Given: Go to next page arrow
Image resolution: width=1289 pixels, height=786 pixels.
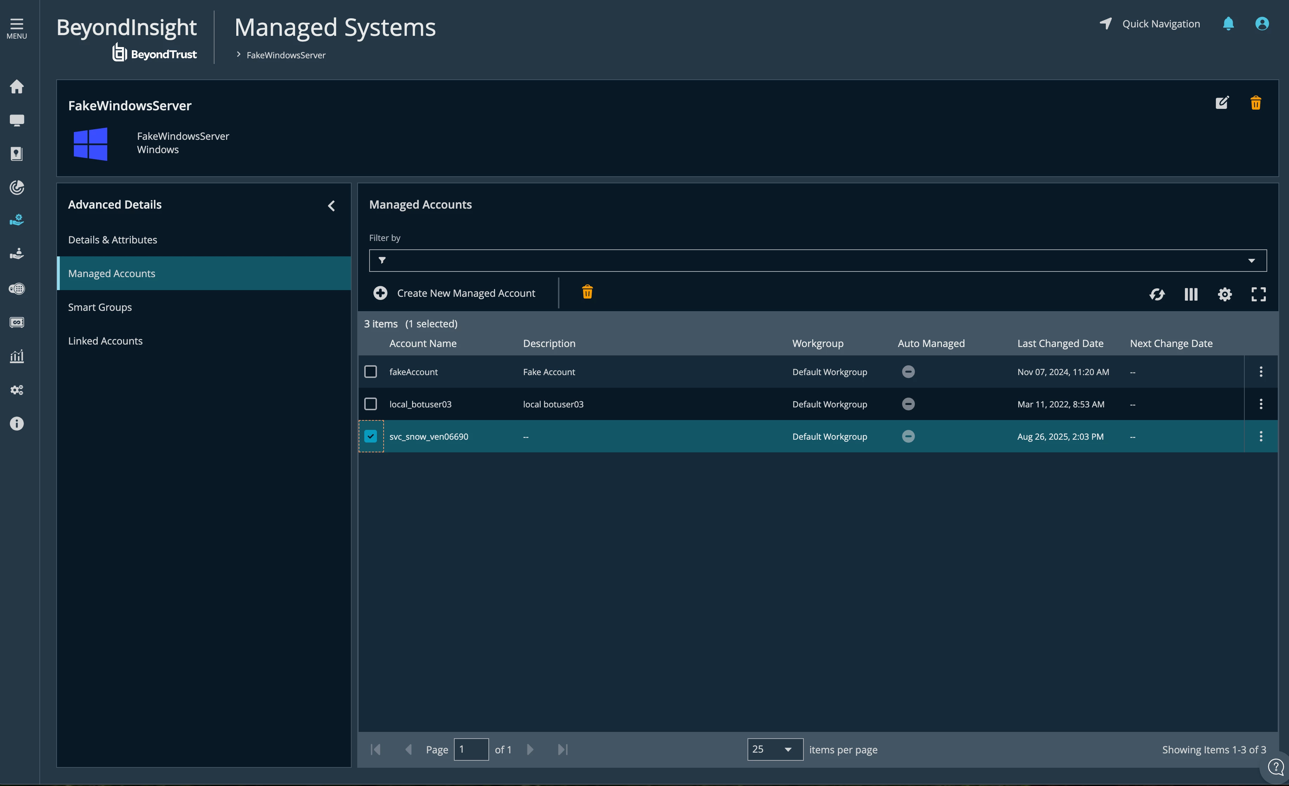Looking at the screenshot, I should (530, 749).
